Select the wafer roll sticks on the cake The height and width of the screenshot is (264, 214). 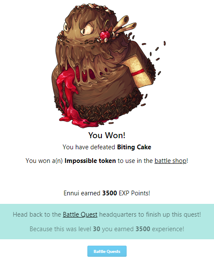coord(124,25)
